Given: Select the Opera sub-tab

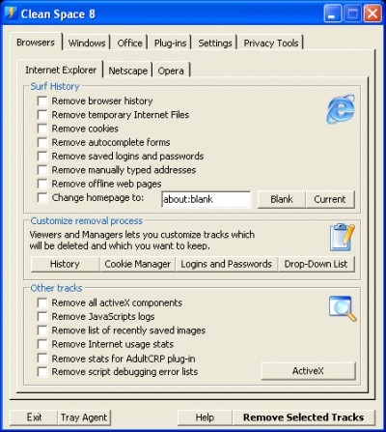Looking at the screenshot, I should 171,71.
